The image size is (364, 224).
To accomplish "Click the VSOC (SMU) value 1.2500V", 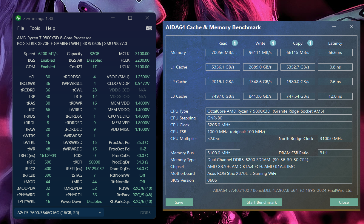I will point(142,77).
